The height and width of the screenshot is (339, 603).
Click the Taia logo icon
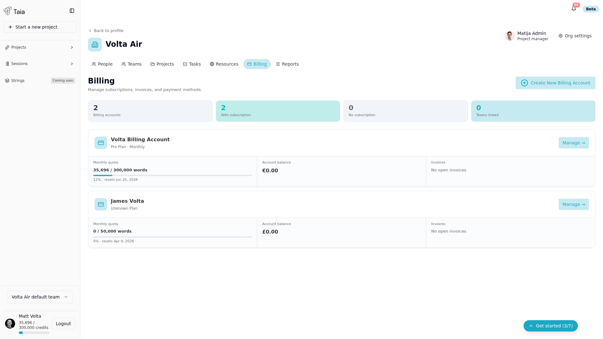tap(8, 11)
